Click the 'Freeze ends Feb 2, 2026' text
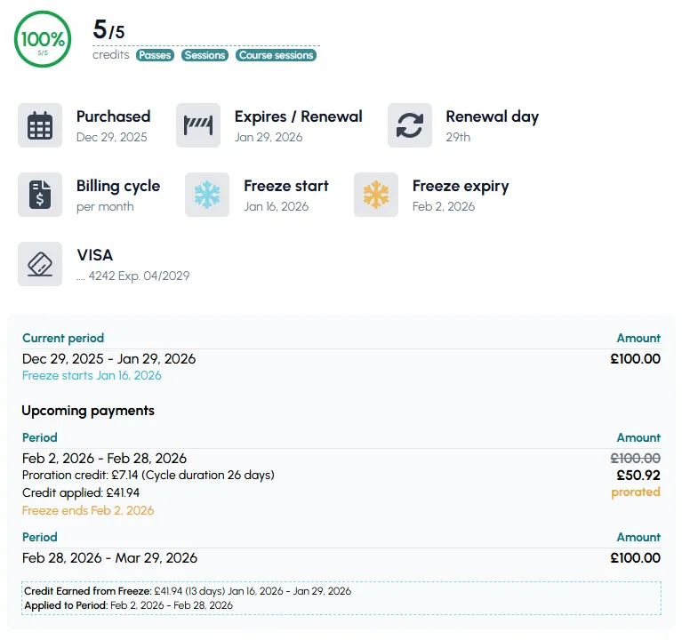The image size is (682, 640). pyautogui.click(x=88, y=510)
